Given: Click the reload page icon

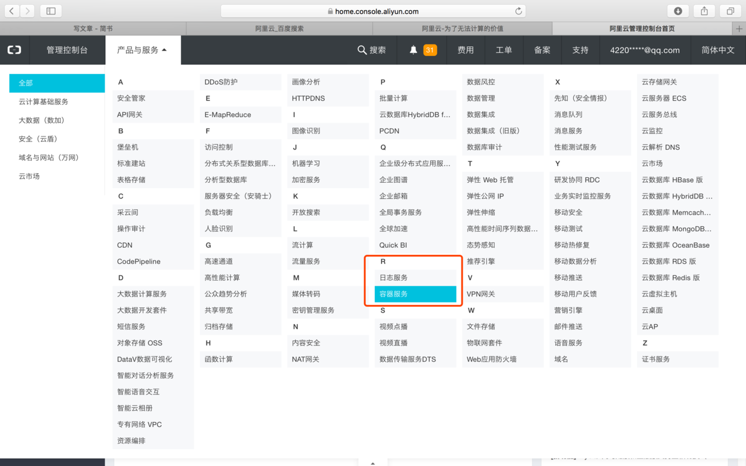Looking at the screenshot, I should [518, 11].
